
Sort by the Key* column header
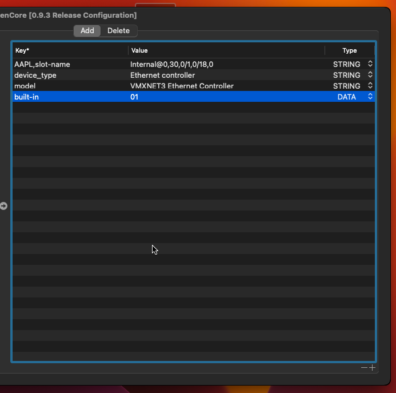pyautogui.click(x=69, y=50)
